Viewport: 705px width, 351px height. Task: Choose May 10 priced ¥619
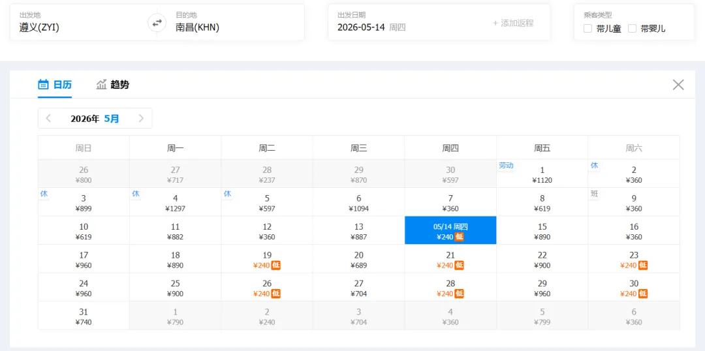tap(84, 230)
